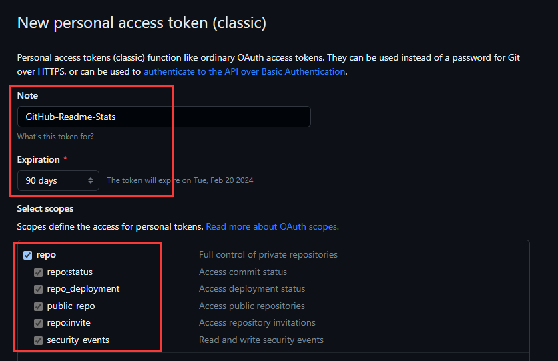Screen dimensions: 558x361
Task: Toggle the repo_deployment checkbox
Action: (39, 289)
